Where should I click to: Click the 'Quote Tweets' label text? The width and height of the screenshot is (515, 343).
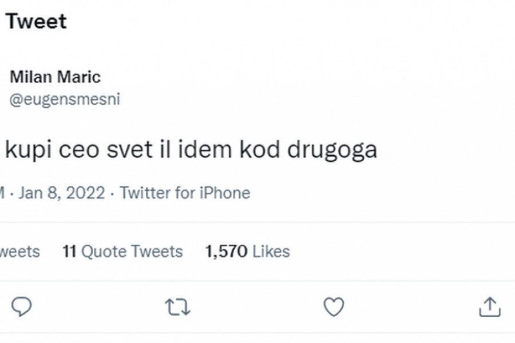(x=132, y=252)
